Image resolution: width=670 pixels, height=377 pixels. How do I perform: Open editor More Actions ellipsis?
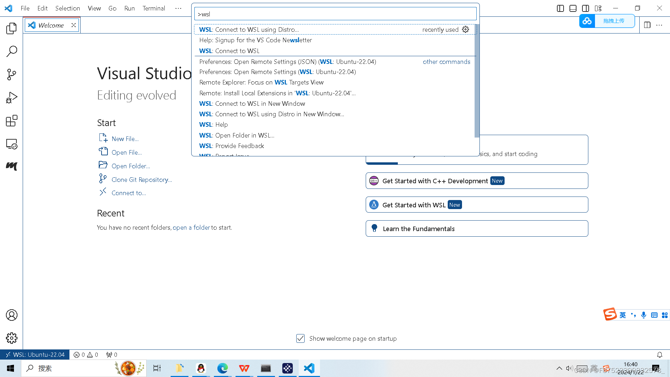point(659,25)
